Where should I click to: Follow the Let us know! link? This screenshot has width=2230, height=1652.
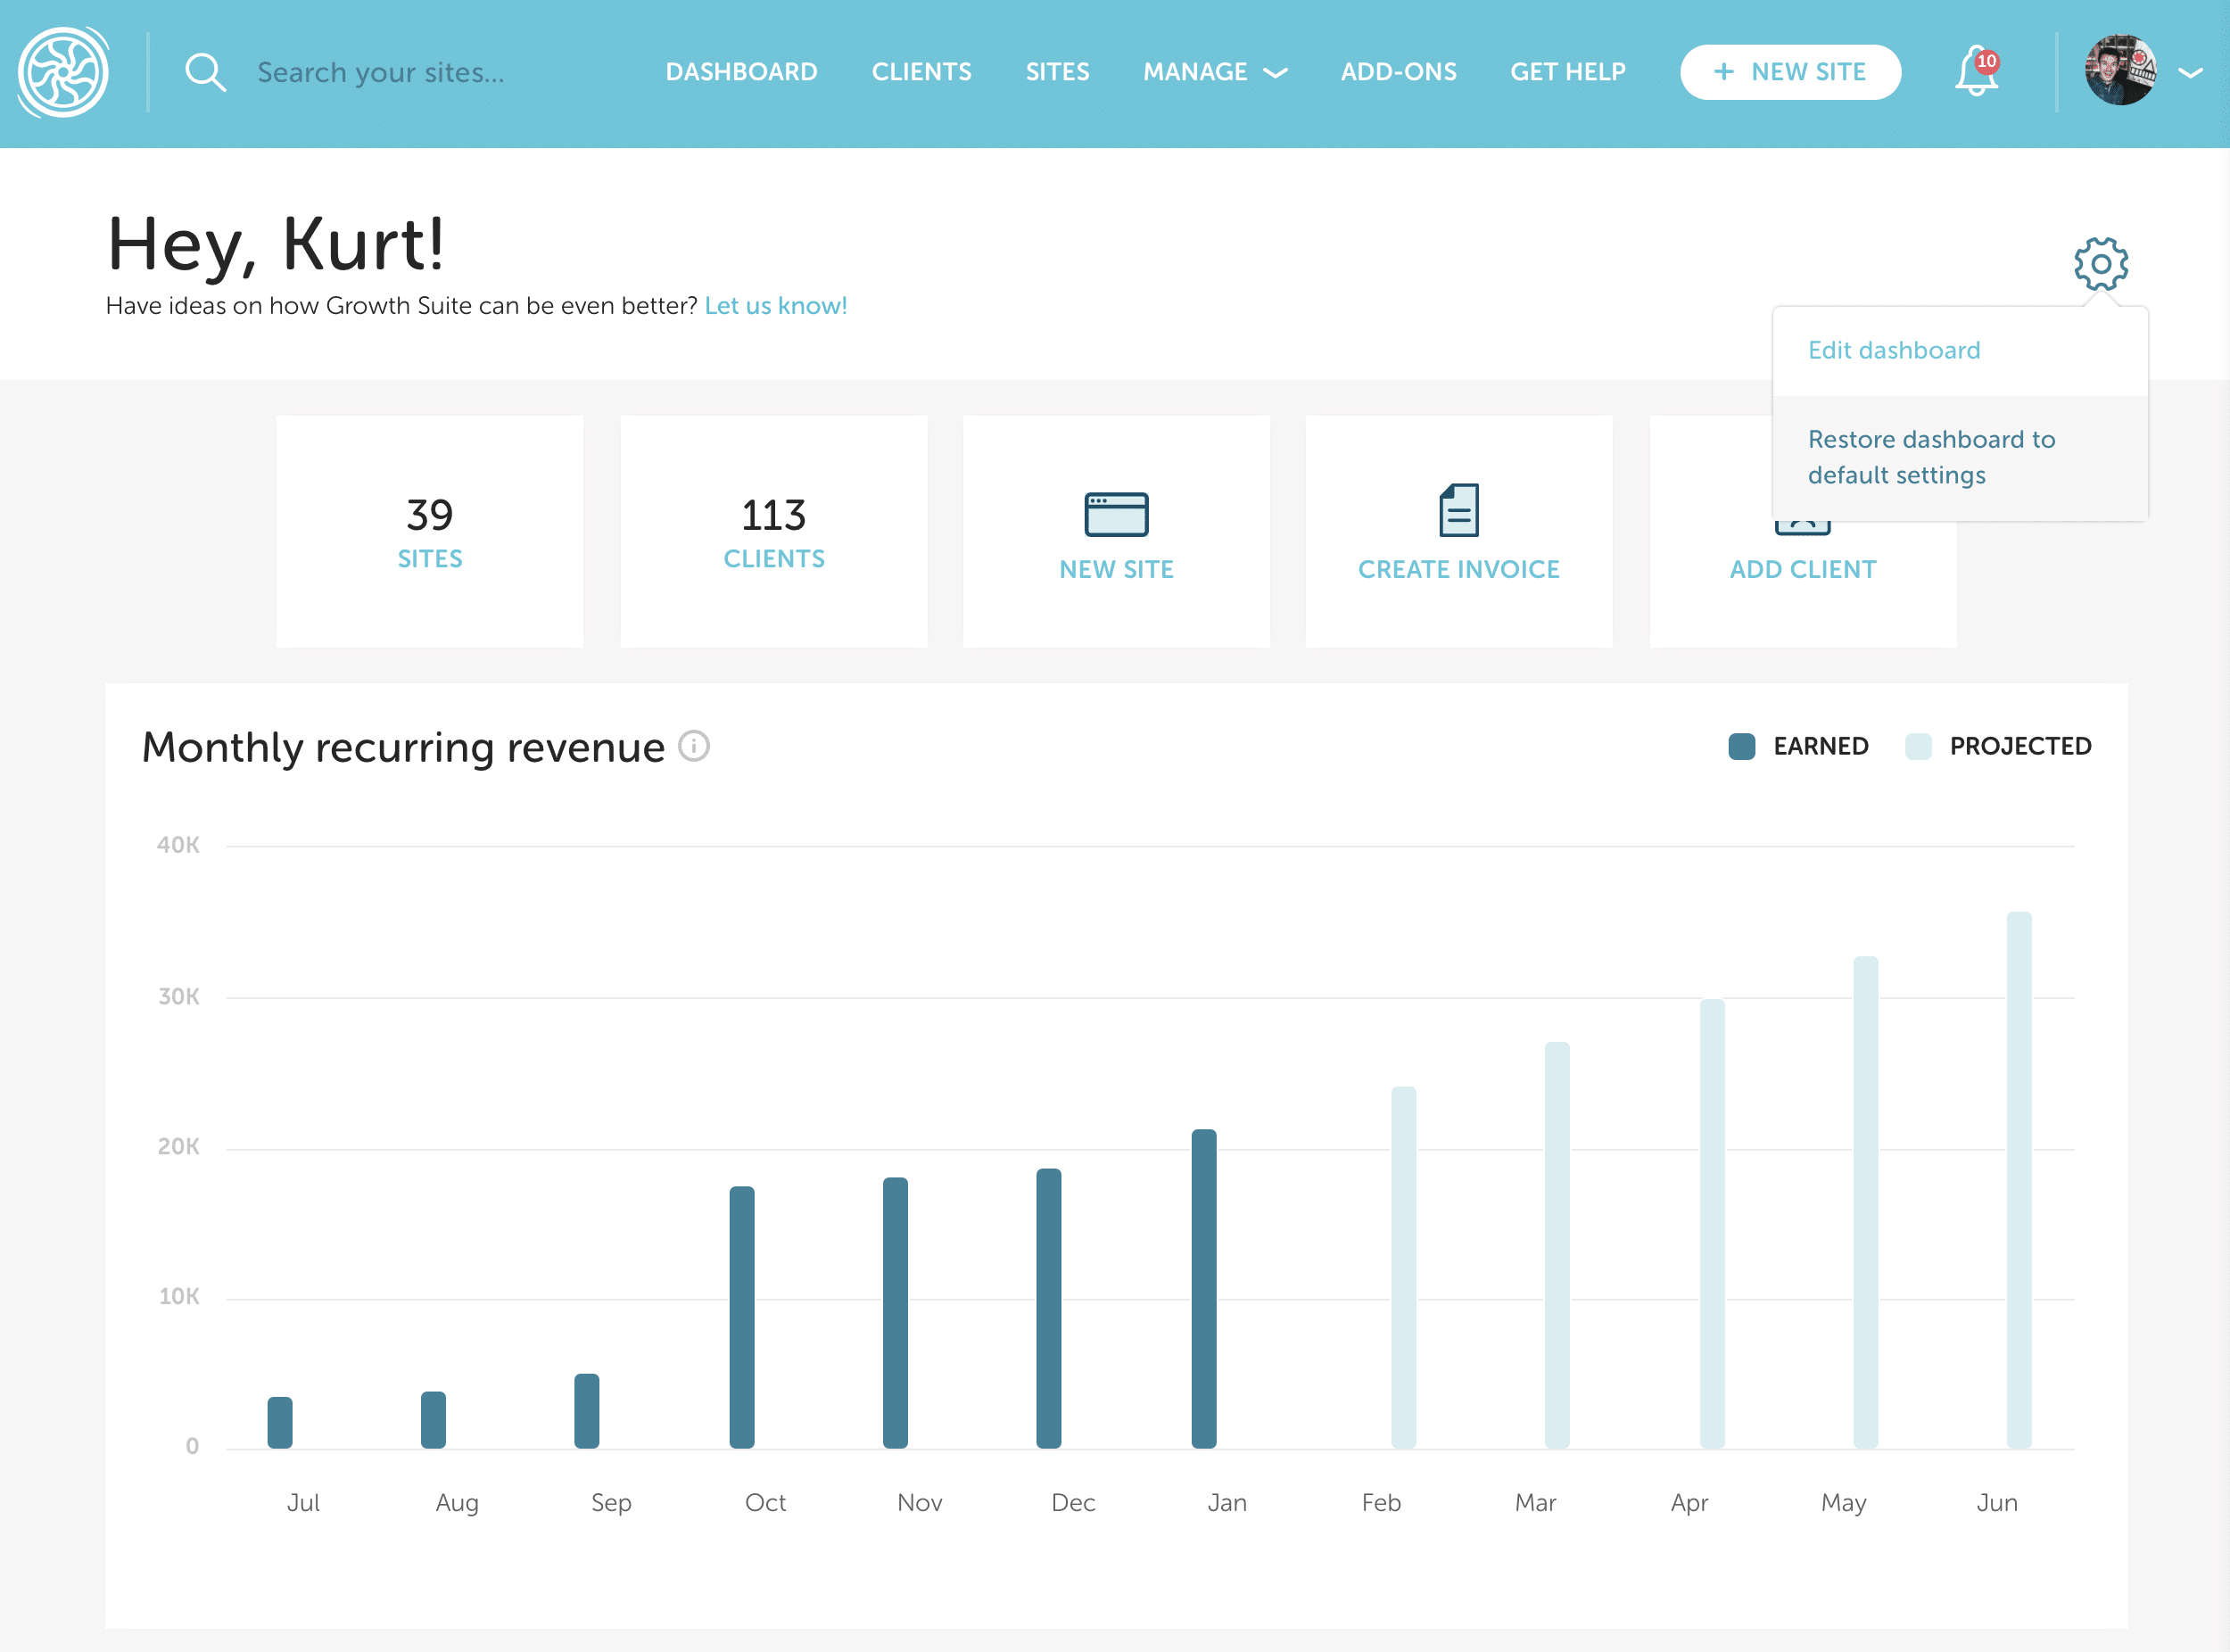[775, 306]
